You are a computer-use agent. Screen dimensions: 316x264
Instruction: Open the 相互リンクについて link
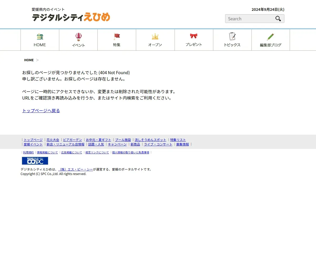97,153
